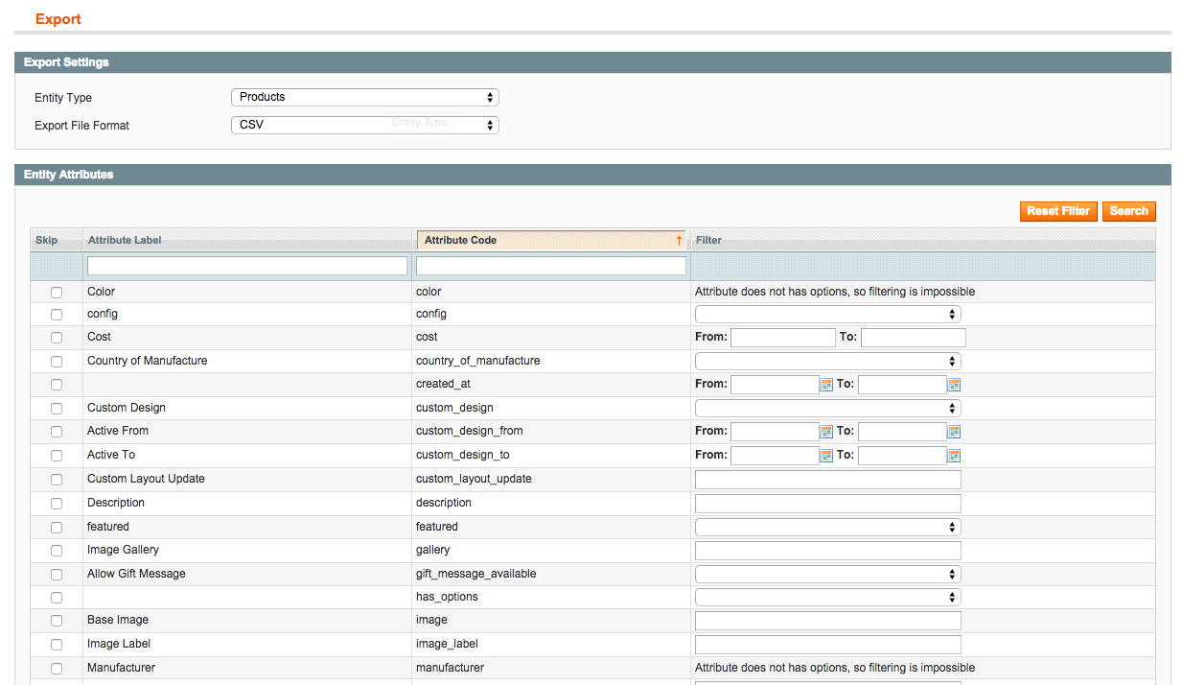Screen dimensions: 1182x685
Task: Focus Attribute Label search field
Action: click(x=247, y=266)
